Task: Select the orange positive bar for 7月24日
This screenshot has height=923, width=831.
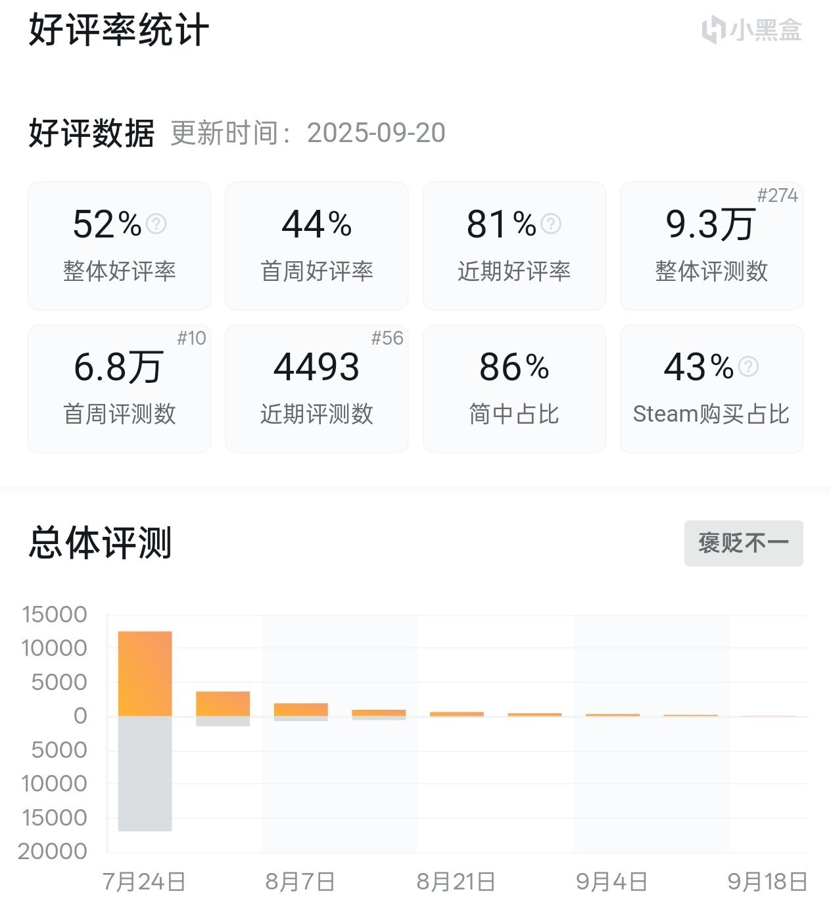Action: point(145,674)
